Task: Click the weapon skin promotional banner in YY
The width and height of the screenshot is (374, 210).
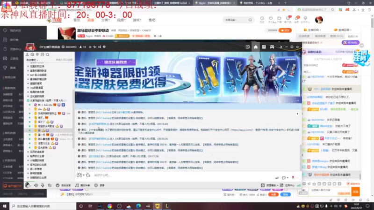Action: pos(188,77)
